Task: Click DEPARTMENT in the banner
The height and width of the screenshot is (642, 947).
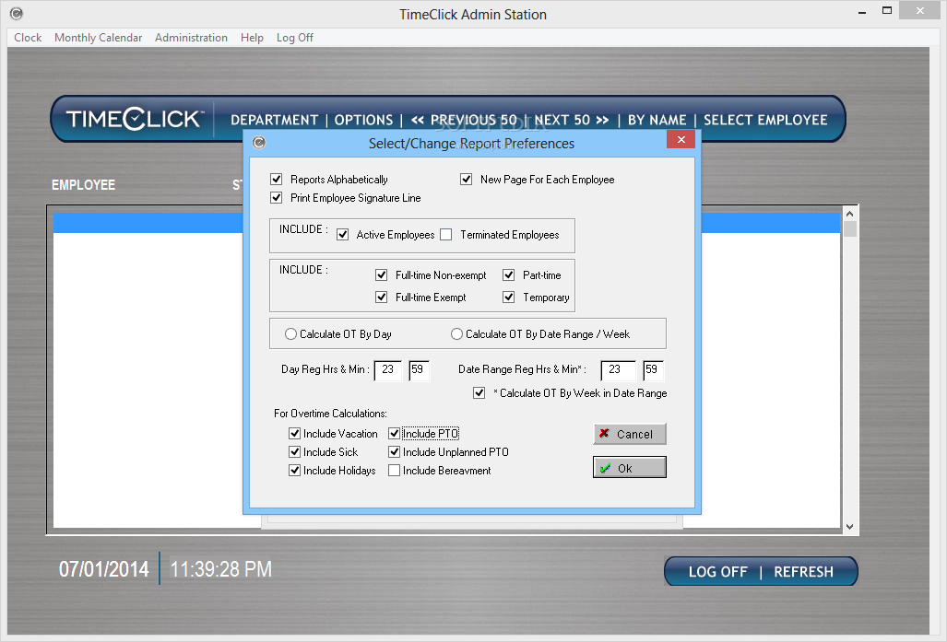Action: (x=274, y=120)
